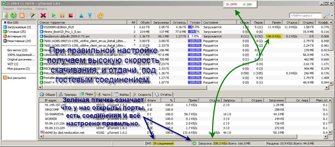The width and height of the screenshot is (335, 147).
Task: Select Загружаемые (3) category in sidebar
Action: (x=19, y=27)
